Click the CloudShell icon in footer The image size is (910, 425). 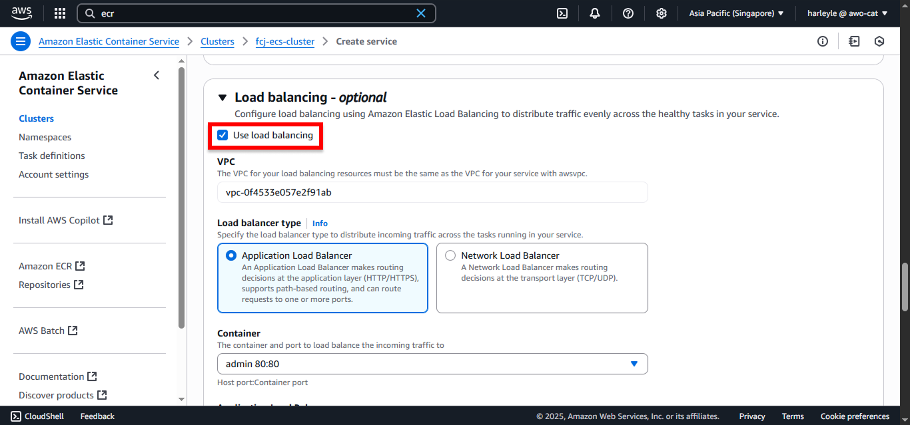point(16,416)
